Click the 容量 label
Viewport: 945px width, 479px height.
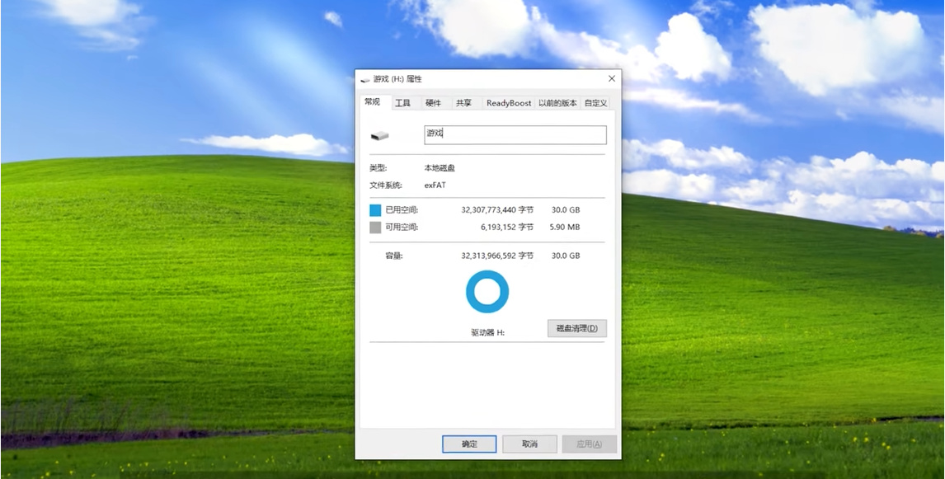click(x=394, y=256)
